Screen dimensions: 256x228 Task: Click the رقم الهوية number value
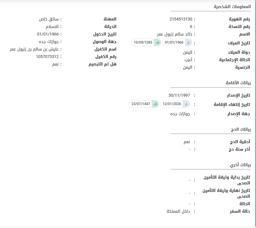(x=181, y=19)
